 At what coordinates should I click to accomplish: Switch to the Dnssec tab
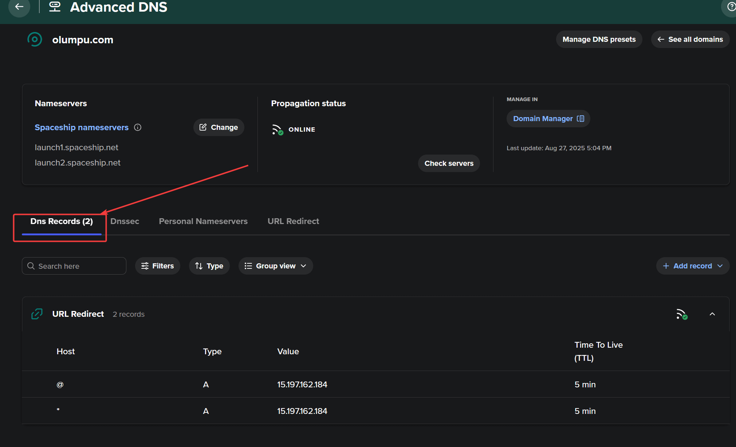pyautogui.click(x=125, y=221)
